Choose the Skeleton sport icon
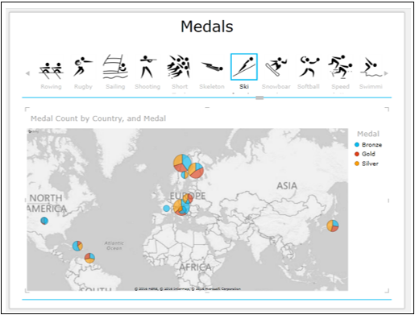Screen dimensions: 415x315 click(212, 67)
